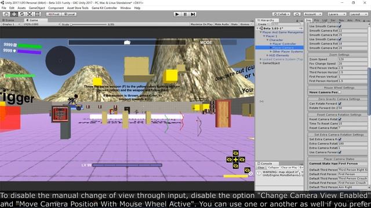Click the Pause button

point(185,14)
